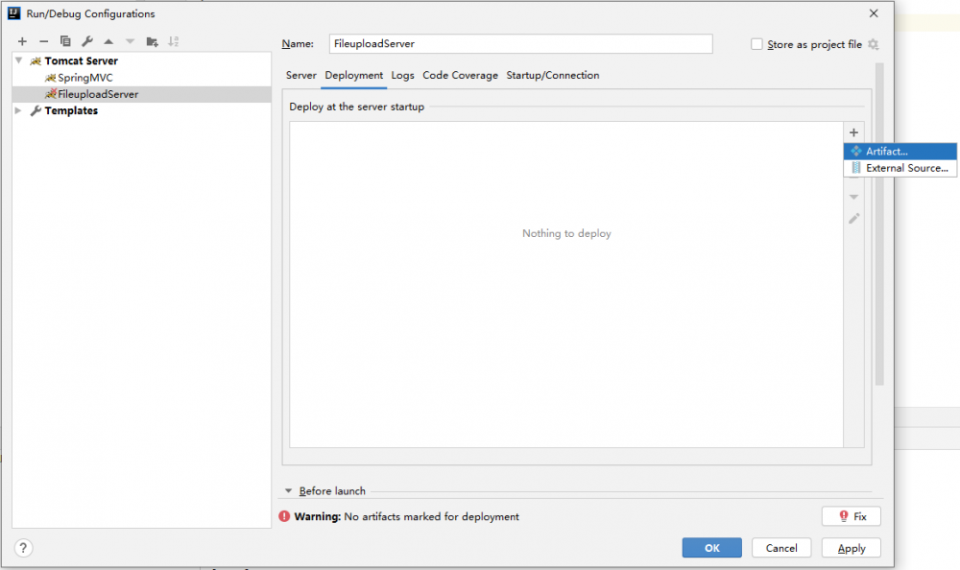This screenshot has height=570, width=960.
Task: Choose External Source... from the popup menu
Action: (x=900, y=169)
